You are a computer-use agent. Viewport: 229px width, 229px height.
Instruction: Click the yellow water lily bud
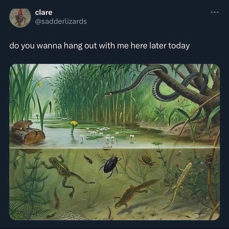74,123
